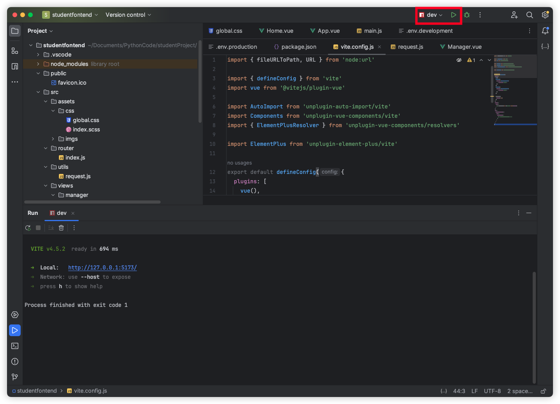This screenshot has width=560, height=404.
Task: Click the UTF-8 encoding in status bar
Action: pos(492,391)
